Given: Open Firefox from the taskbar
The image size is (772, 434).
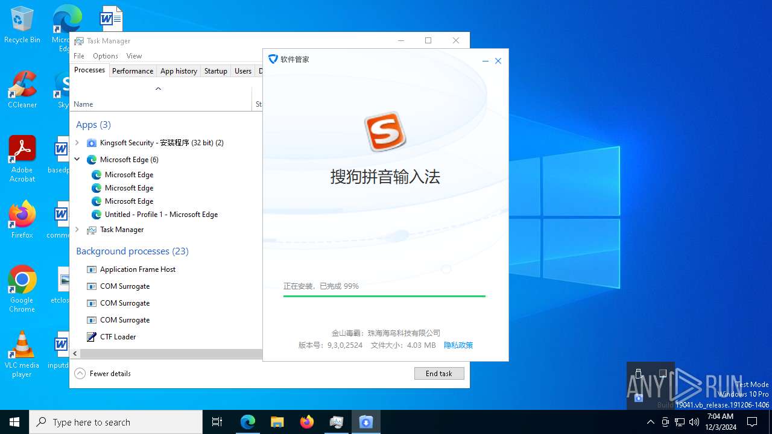Looking at the screenshot, I should pos(306,422).
